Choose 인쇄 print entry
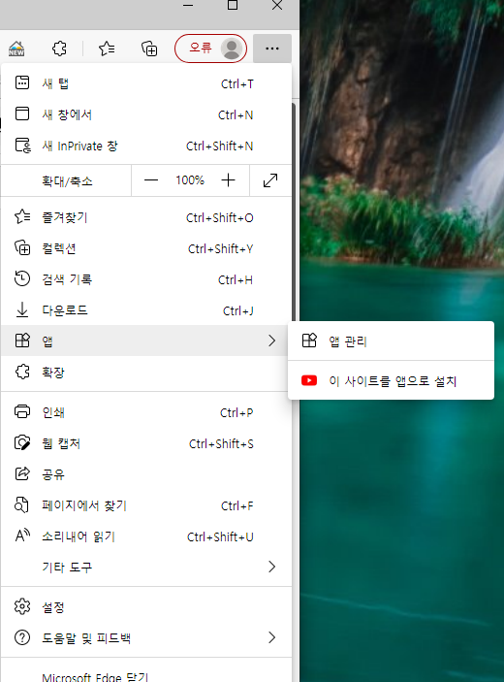 pos(146,412)
